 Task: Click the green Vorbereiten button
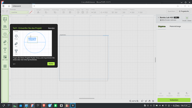click(174, 100)
